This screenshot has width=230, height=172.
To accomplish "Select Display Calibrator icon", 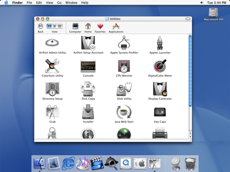I will (x=160, y=89).
